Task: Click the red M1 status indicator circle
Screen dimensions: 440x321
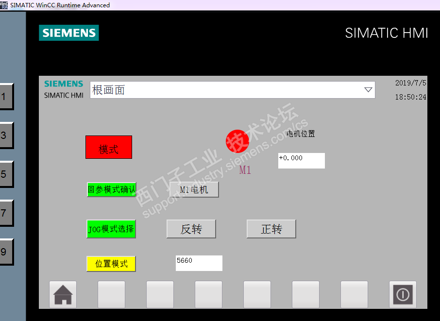Action: 237,141
